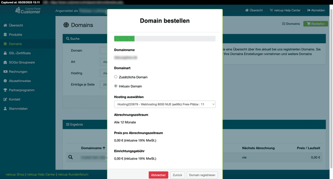Click the list icon next to top Domains
The height and width of the screenshot is (179, 333).
pyautogui.click(x=284, y=24)
